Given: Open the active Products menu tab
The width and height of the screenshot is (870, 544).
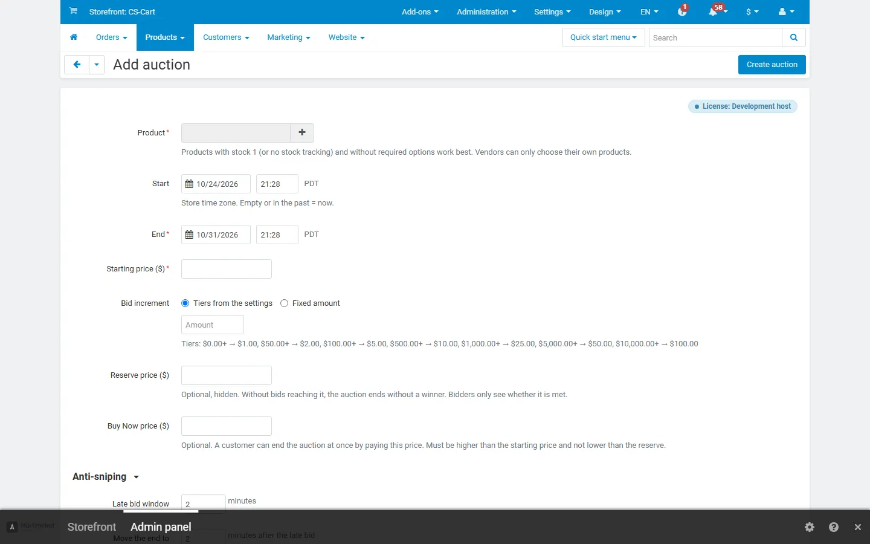Looking at the screenshot, I should pyautogui.click(x=165, y=37).
